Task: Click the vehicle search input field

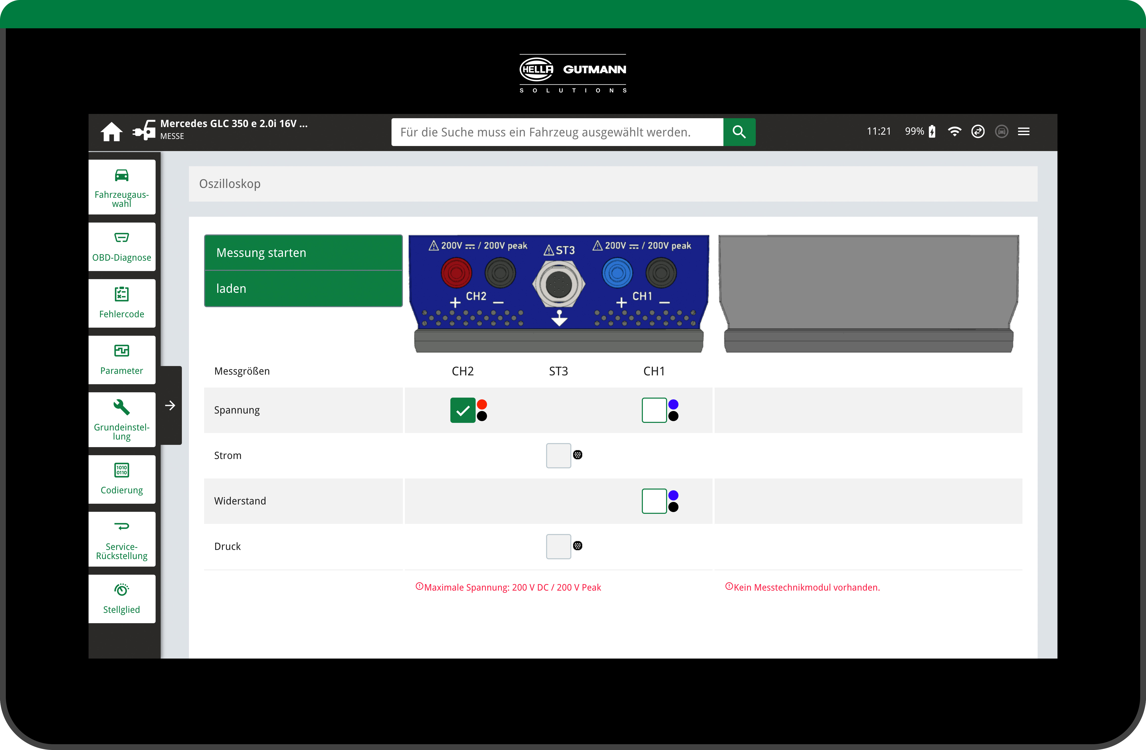Action: click(x=557, y=132)
